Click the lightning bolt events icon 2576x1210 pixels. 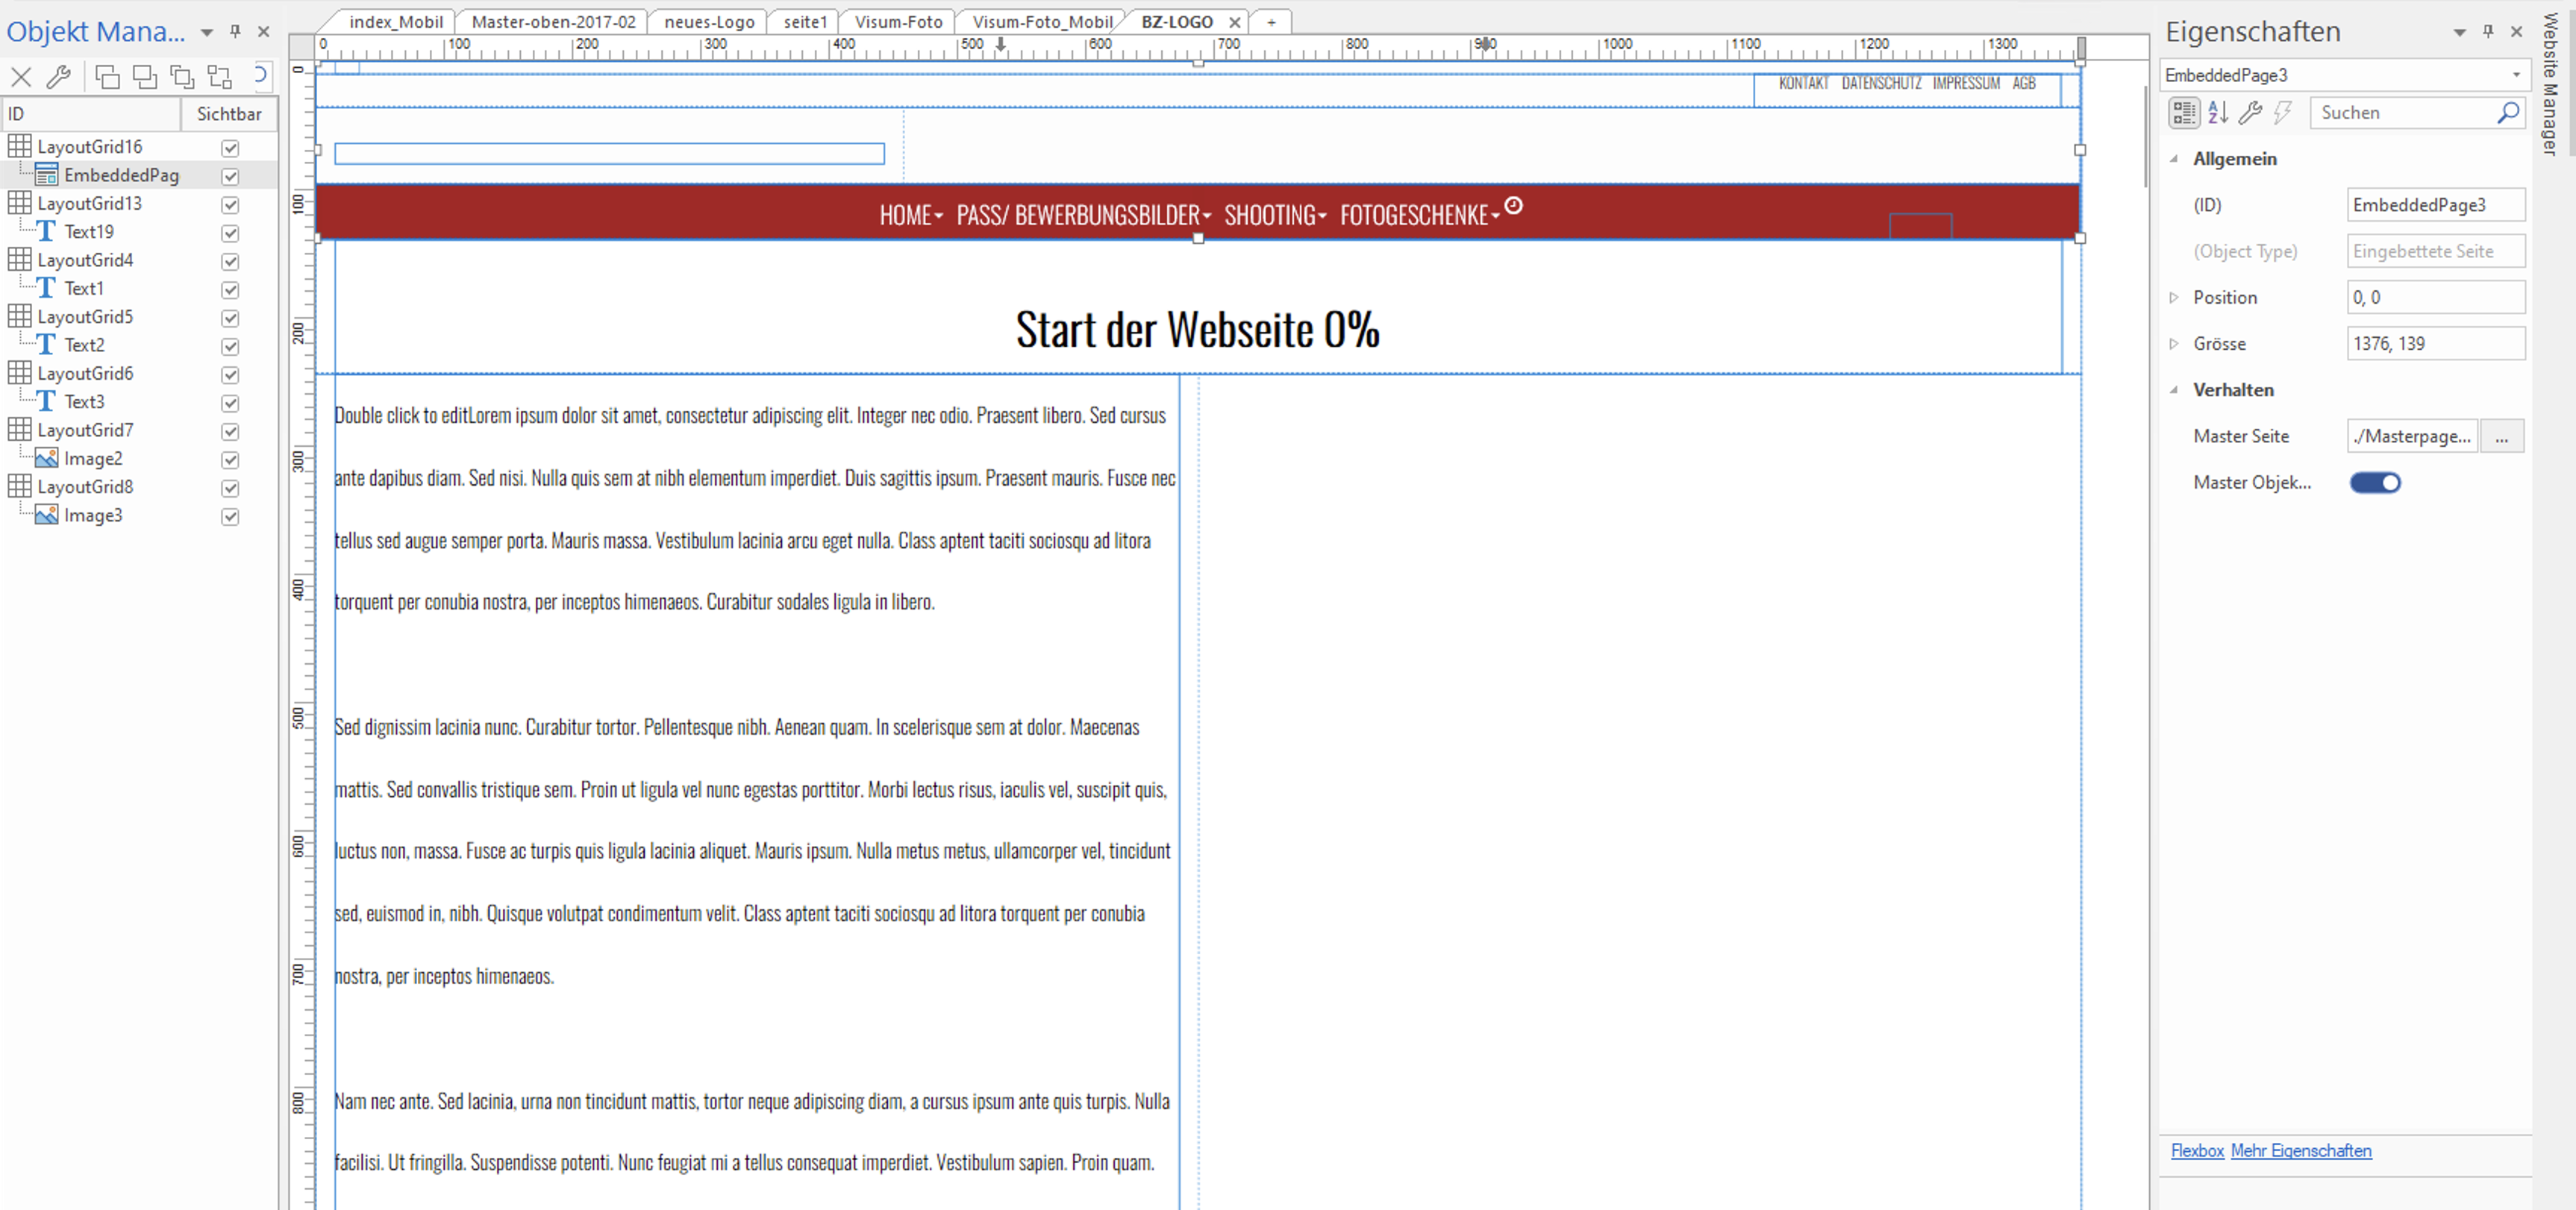[x=2281, y=113]
